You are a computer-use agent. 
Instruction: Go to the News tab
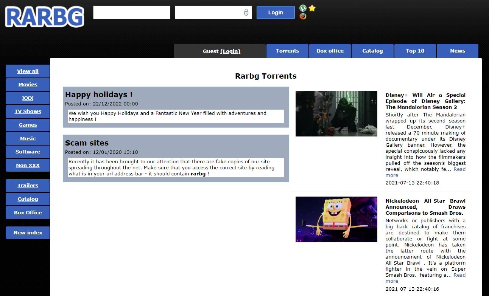(x=457, y=51)
